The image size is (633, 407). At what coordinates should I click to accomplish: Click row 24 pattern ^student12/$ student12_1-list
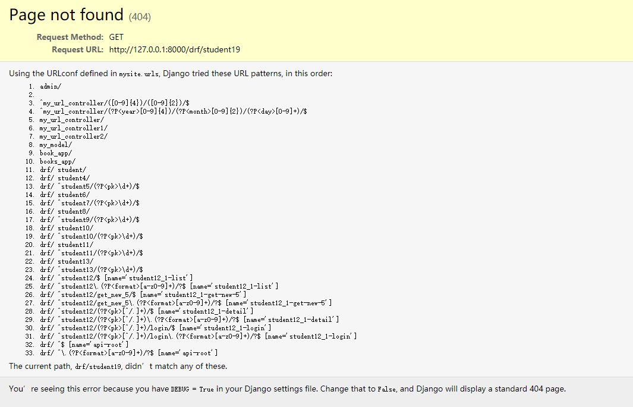(116, 278)
